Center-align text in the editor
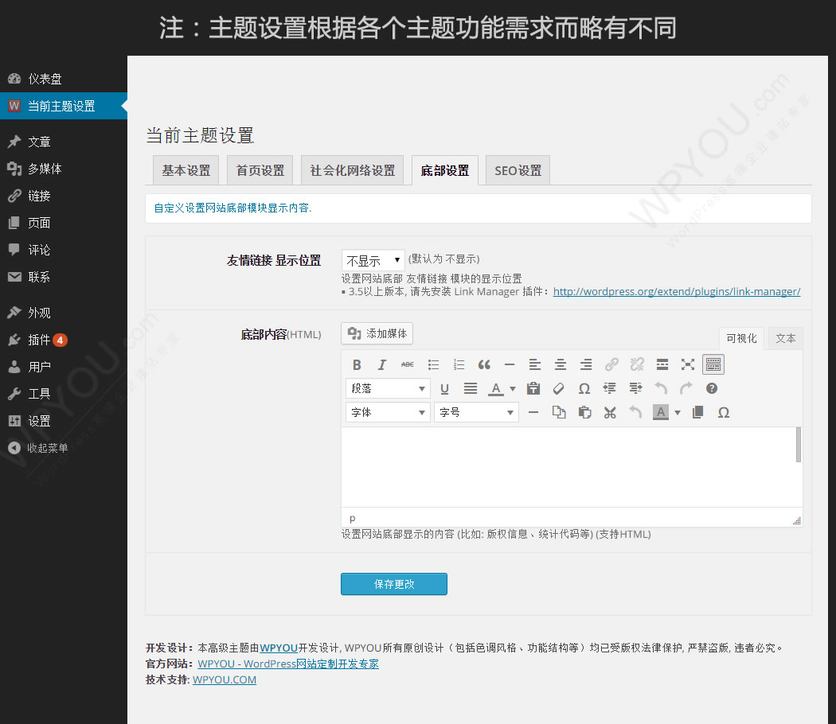The image size is (836, 724). 561,364
